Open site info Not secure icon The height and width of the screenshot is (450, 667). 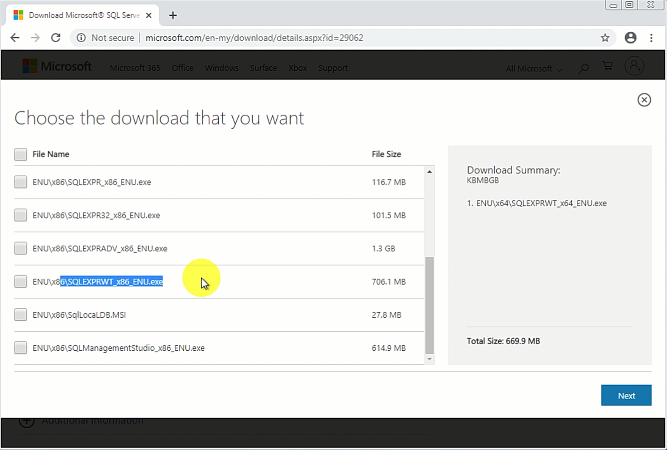pos(81,38)
